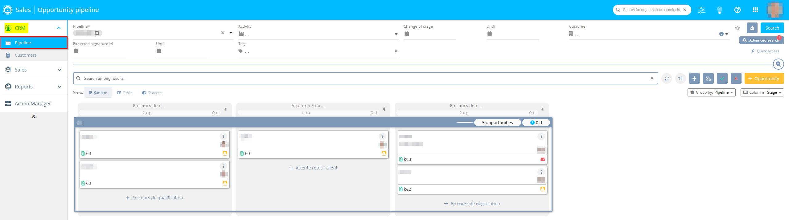Switch to the Table view
The width and height of the screenshot is (789, 220).
point(125,93)
